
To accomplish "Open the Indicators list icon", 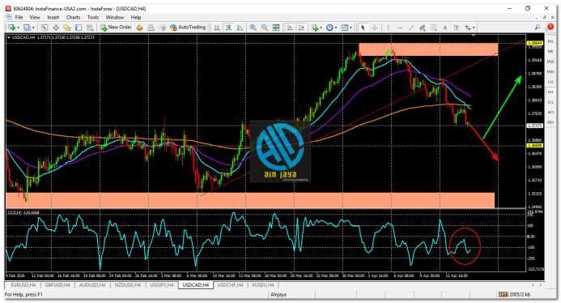I will pos(314,28).
